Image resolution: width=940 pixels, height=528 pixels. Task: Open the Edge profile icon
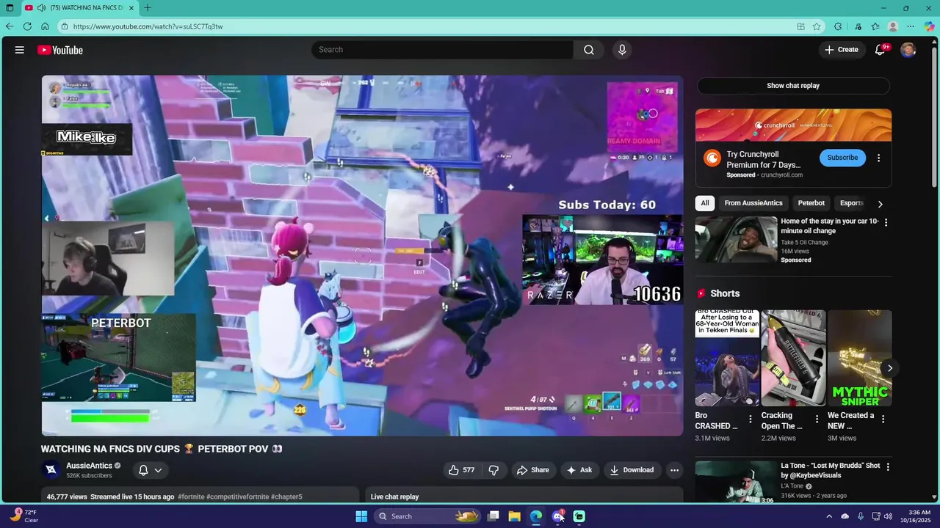(893, 26)
